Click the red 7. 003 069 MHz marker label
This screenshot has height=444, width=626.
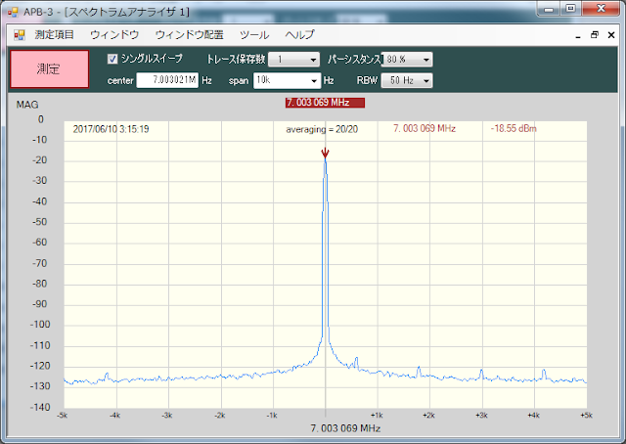[325, 103]
